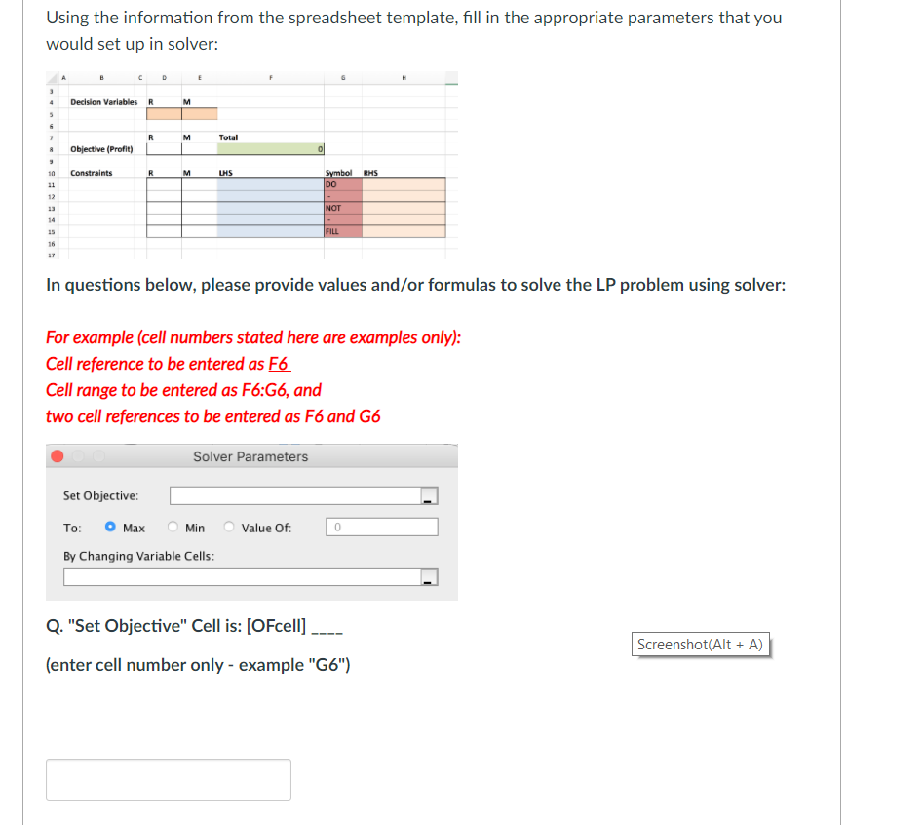Click the Screenshot(Alt + A) button
924x825 pixels.
coord(700,645)
